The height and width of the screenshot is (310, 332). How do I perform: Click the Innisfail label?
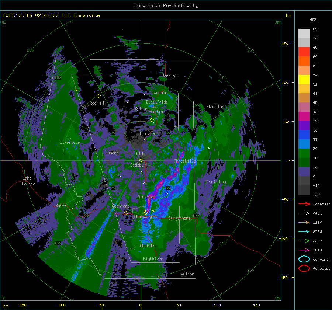tap(149, 133)
